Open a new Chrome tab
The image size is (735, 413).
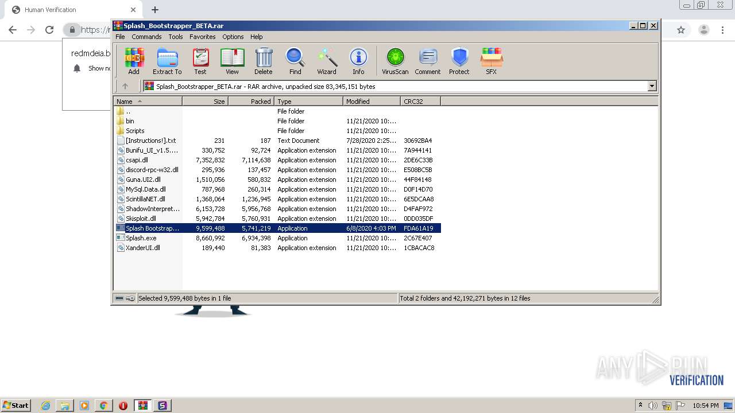pyautogui.click(x=155, y=10)
